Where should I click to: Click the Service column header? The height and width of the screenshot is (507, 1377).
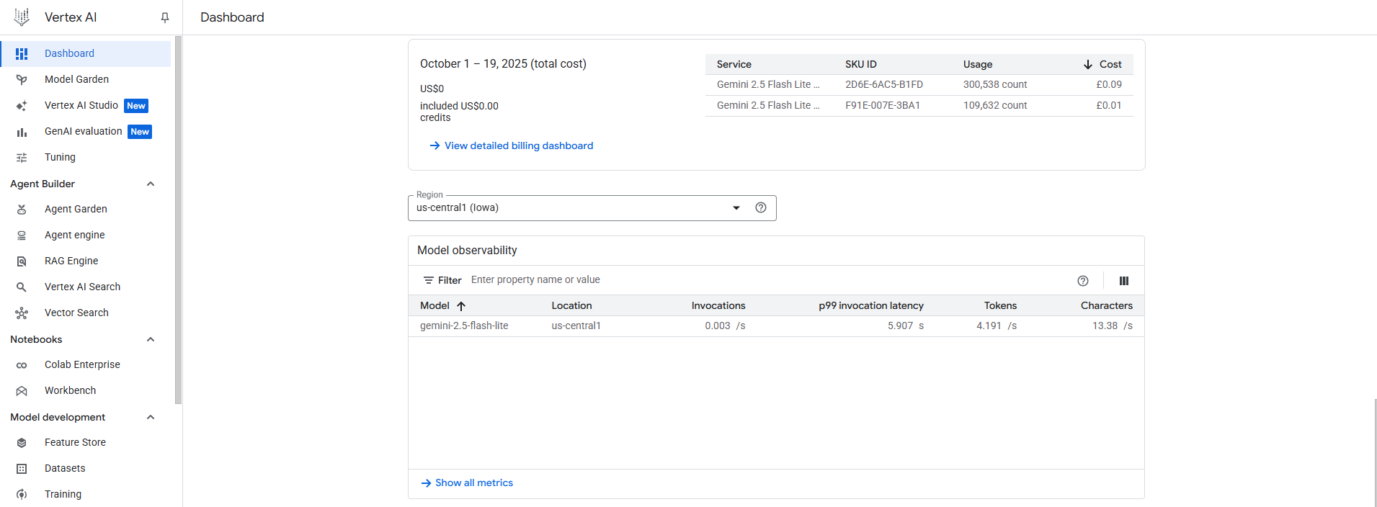734,64
